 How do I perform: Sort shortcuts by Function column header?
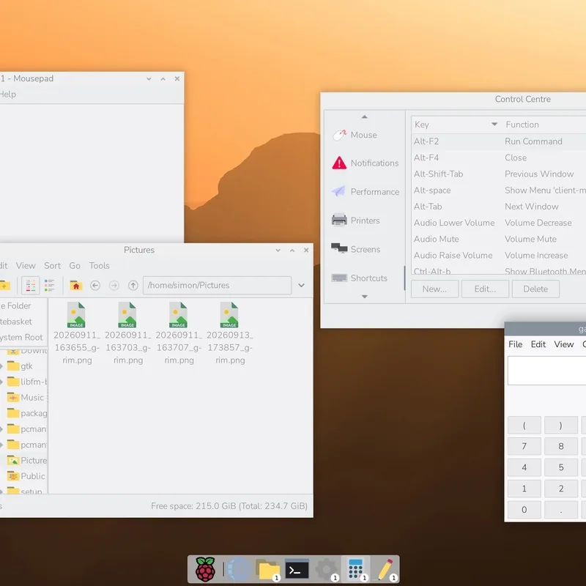(x=544, y=125)
